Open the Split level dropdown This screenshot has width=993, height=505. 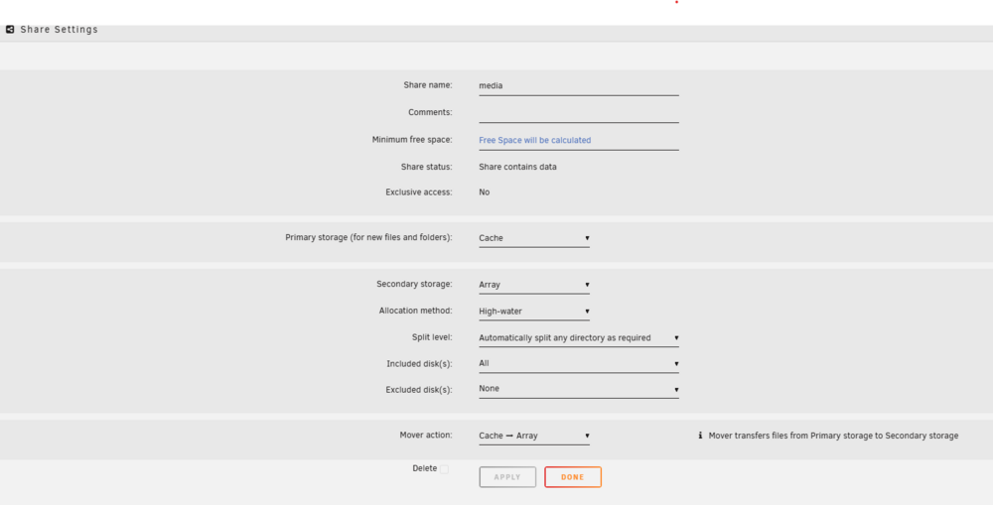click(x=579, y=338)
